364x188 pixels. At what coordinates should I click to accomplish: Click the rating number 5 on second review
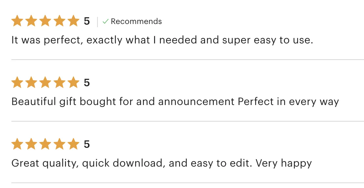[x=87, y=83]
